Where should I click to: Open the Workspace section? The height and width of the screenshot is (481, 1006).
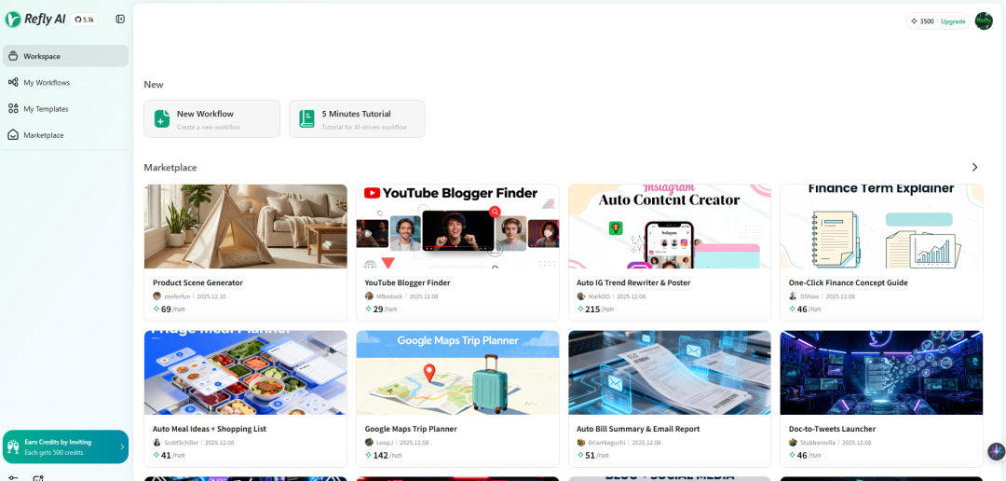[x=65, y=56]
